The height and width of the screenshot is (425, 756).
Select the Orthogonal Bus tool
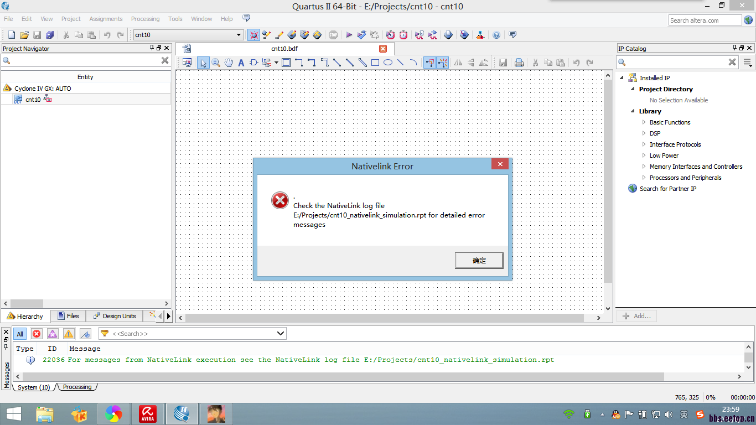coord(312,63)
